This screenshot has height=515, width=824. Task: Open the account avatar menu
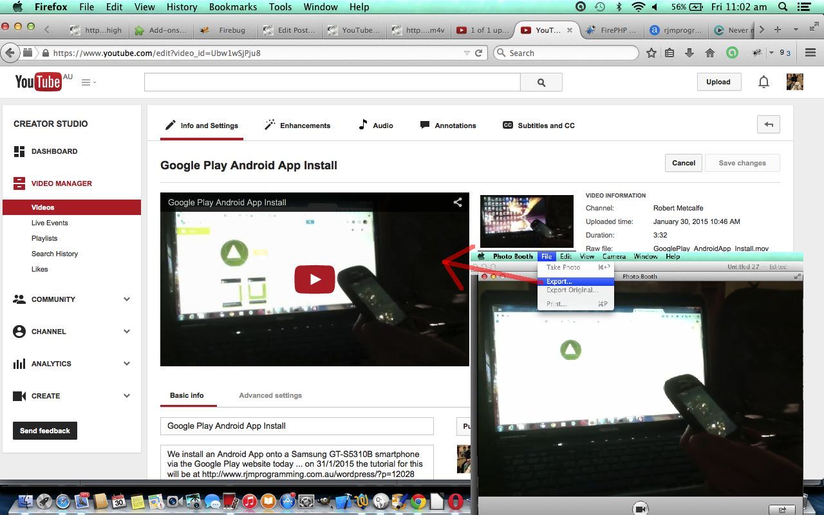tap(794, 82)
